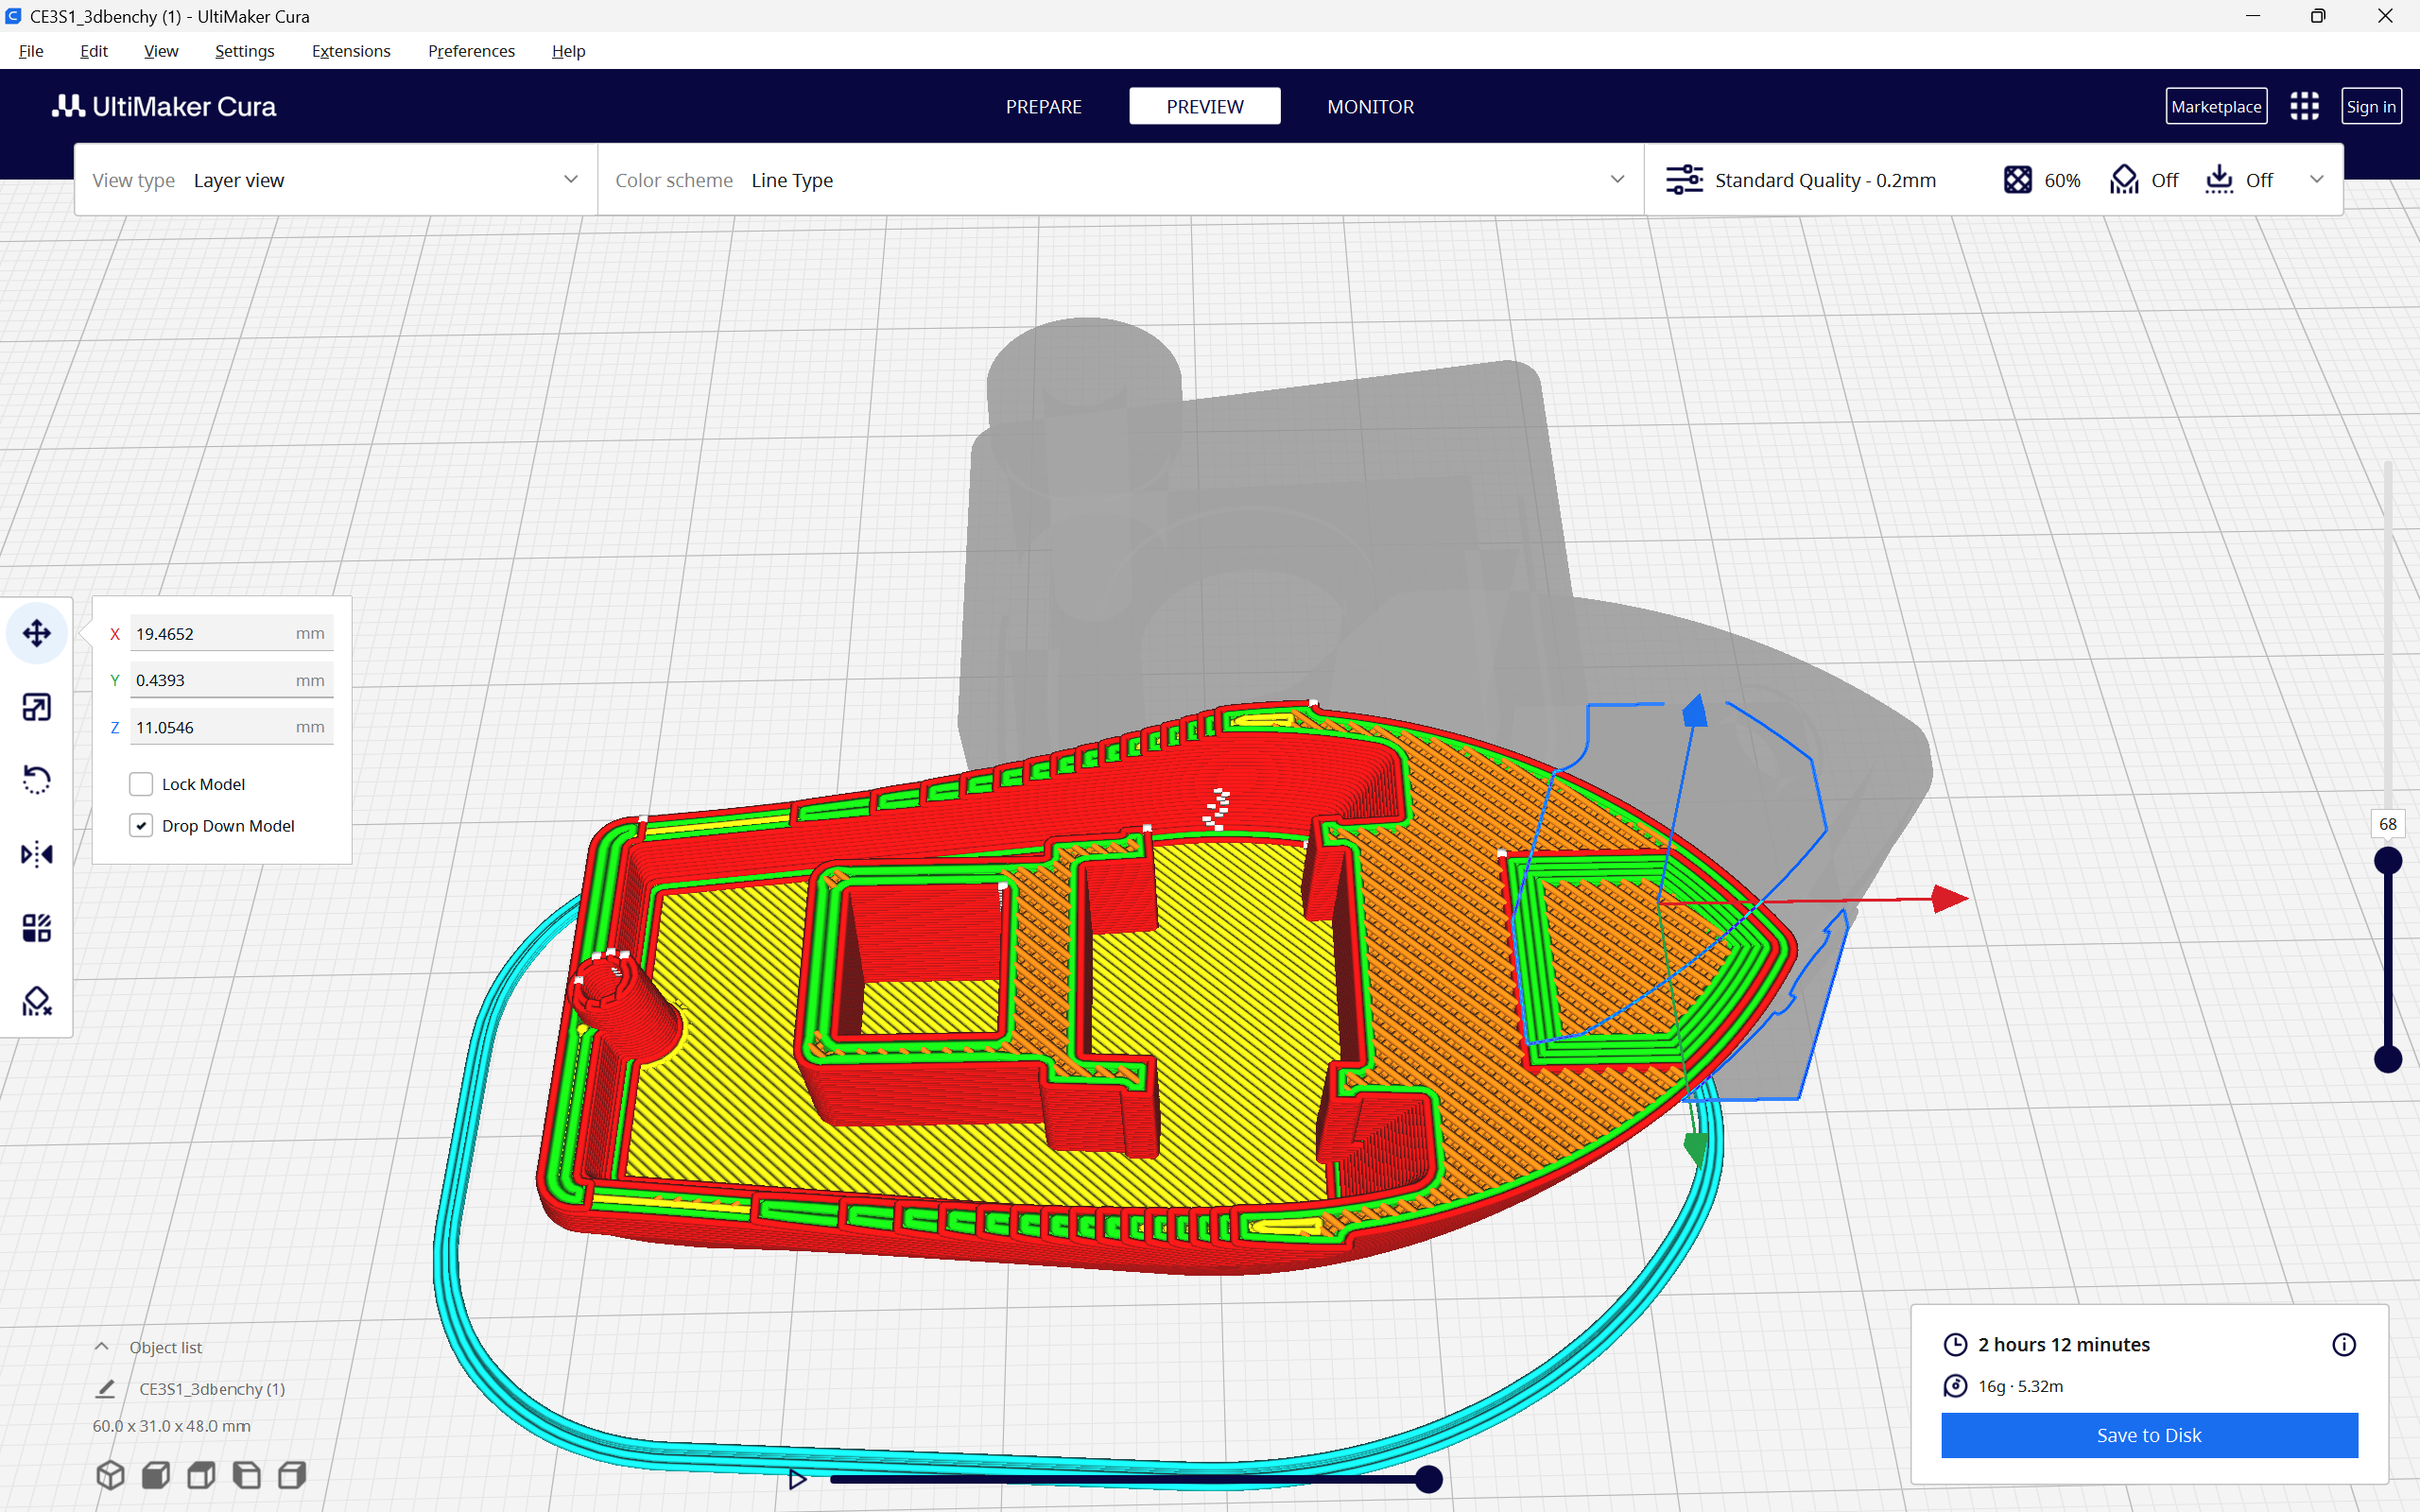Click the green Y-axis move arrow
The image size is (2420, 1512).
[1696, 1148]
